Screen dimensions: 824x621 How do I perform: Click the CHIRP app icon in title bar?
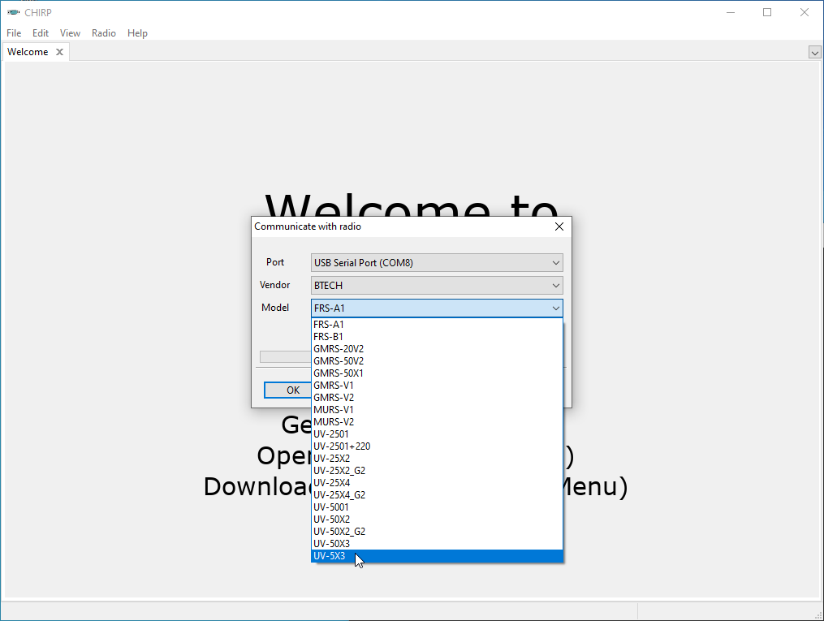pos(14,12)
